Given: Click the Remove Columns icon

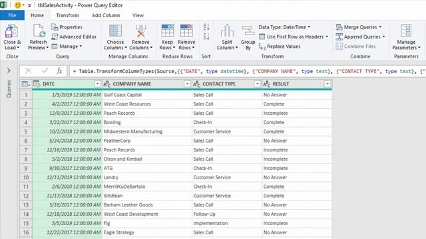Looking at the screenshot, I should pyautogui.click(x=140, y=31).
